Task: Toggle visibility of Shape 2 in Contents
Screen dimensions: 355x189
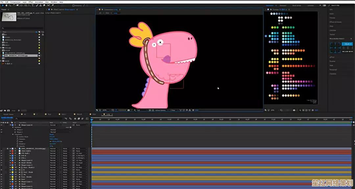Action: (2, 130)
